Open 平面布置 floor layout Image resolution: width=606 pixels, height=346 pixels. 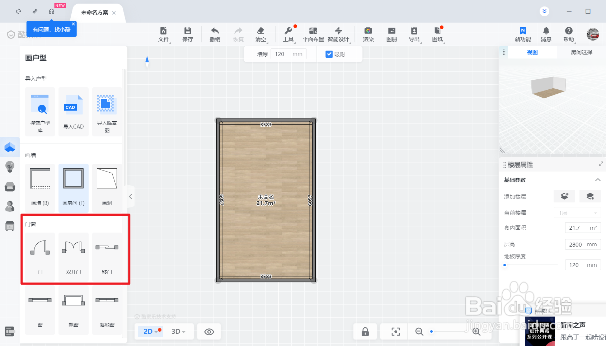pyautogui.click(x=313, y=34)
